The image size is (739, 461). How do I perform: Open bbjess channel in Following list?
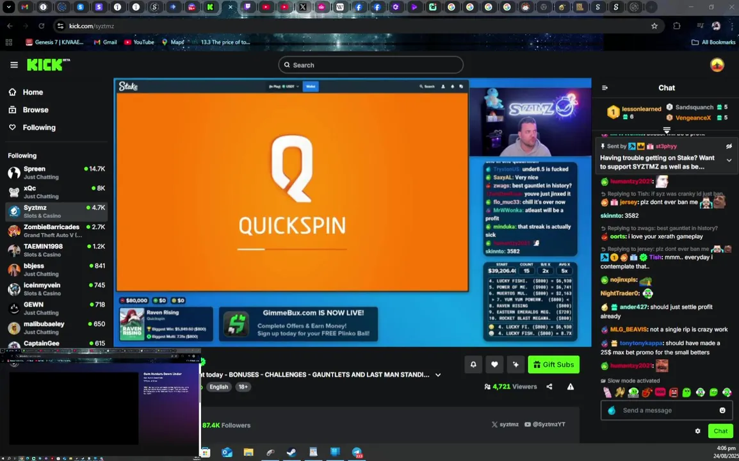click(x=56, y=270)
